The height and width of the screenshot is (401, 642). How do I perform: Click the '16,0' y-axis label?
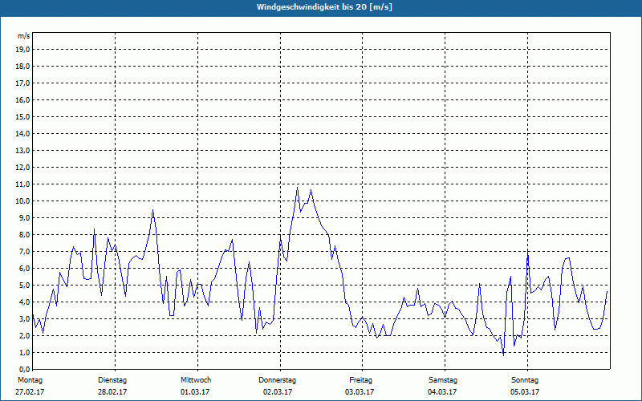click(22, 99)
